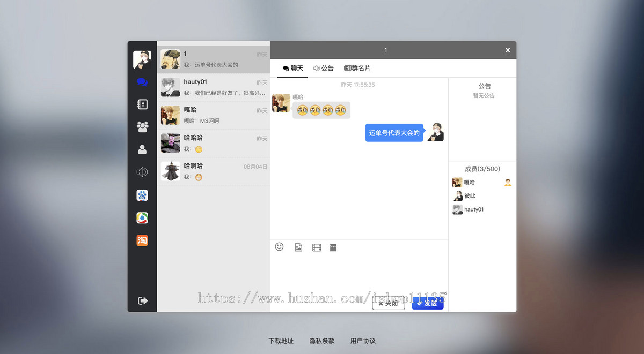This screenshot has width=644, height=354.
Task: Open the chat messages sidebar icon
Action: (x=142, y=82)
